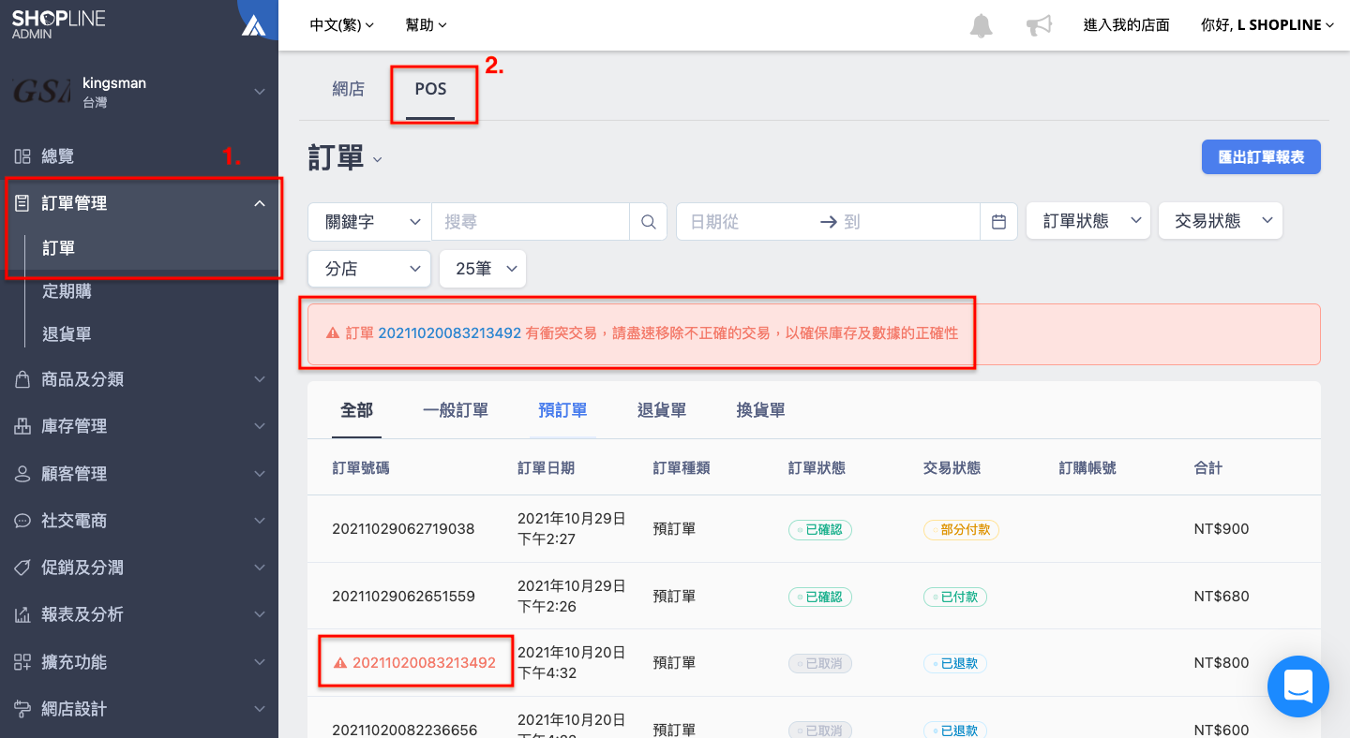Click order link 20211020083213492 in alert

(x=449, y=333)
